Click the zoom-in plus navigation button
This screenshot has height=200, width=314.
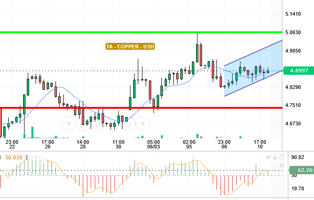tap(84, 124)
